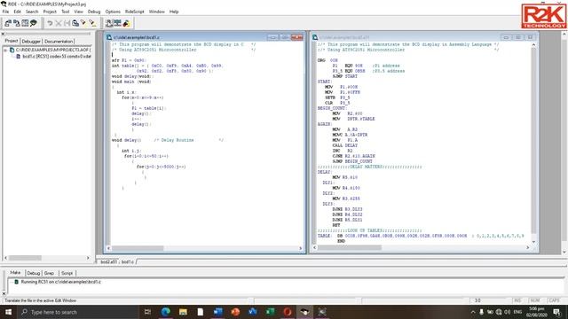Click the Make all build toolbar icon
Image resolution: width=568 pixels, height=319 pixels.
[x=117, y=23]
